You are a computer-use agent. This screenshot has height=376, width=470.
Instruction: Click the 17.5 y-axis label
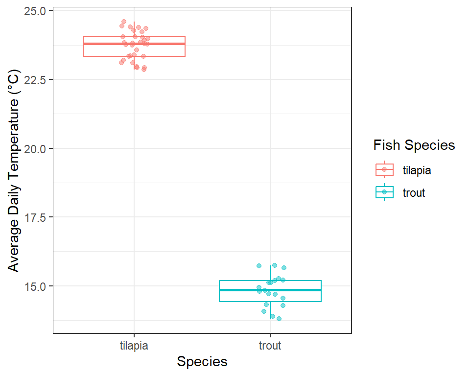(x=35, y=218)
